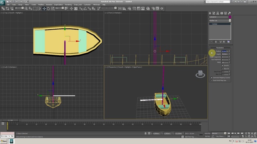The height and width of the screenshot is (144, 257).
Task: Open the Display command panel tab
Action: (226, 13)
